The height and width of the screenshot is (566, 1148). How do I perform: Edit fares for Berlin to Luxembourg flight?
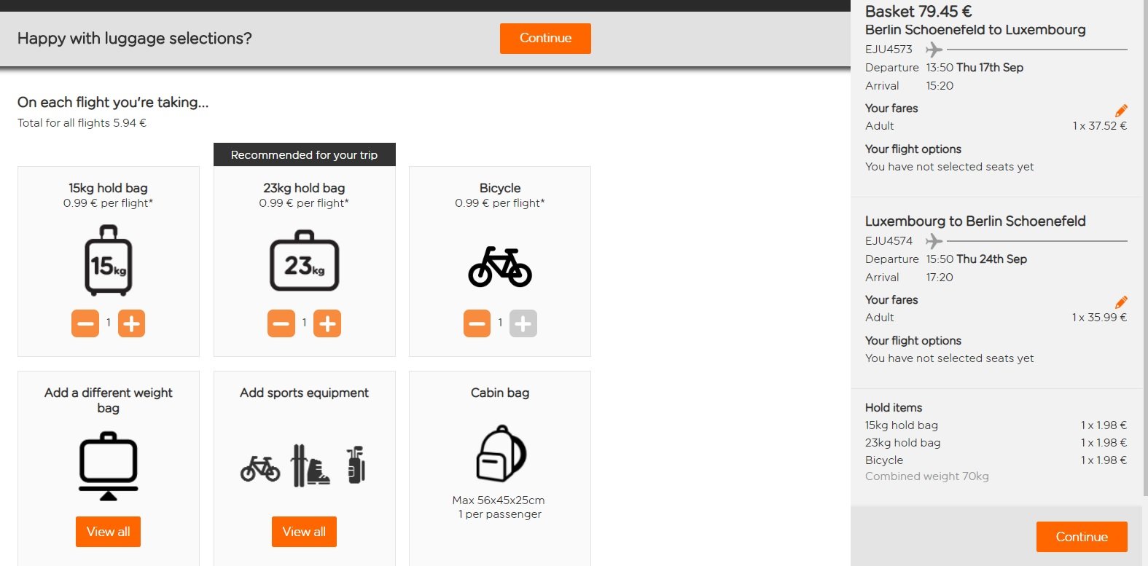1121,110
